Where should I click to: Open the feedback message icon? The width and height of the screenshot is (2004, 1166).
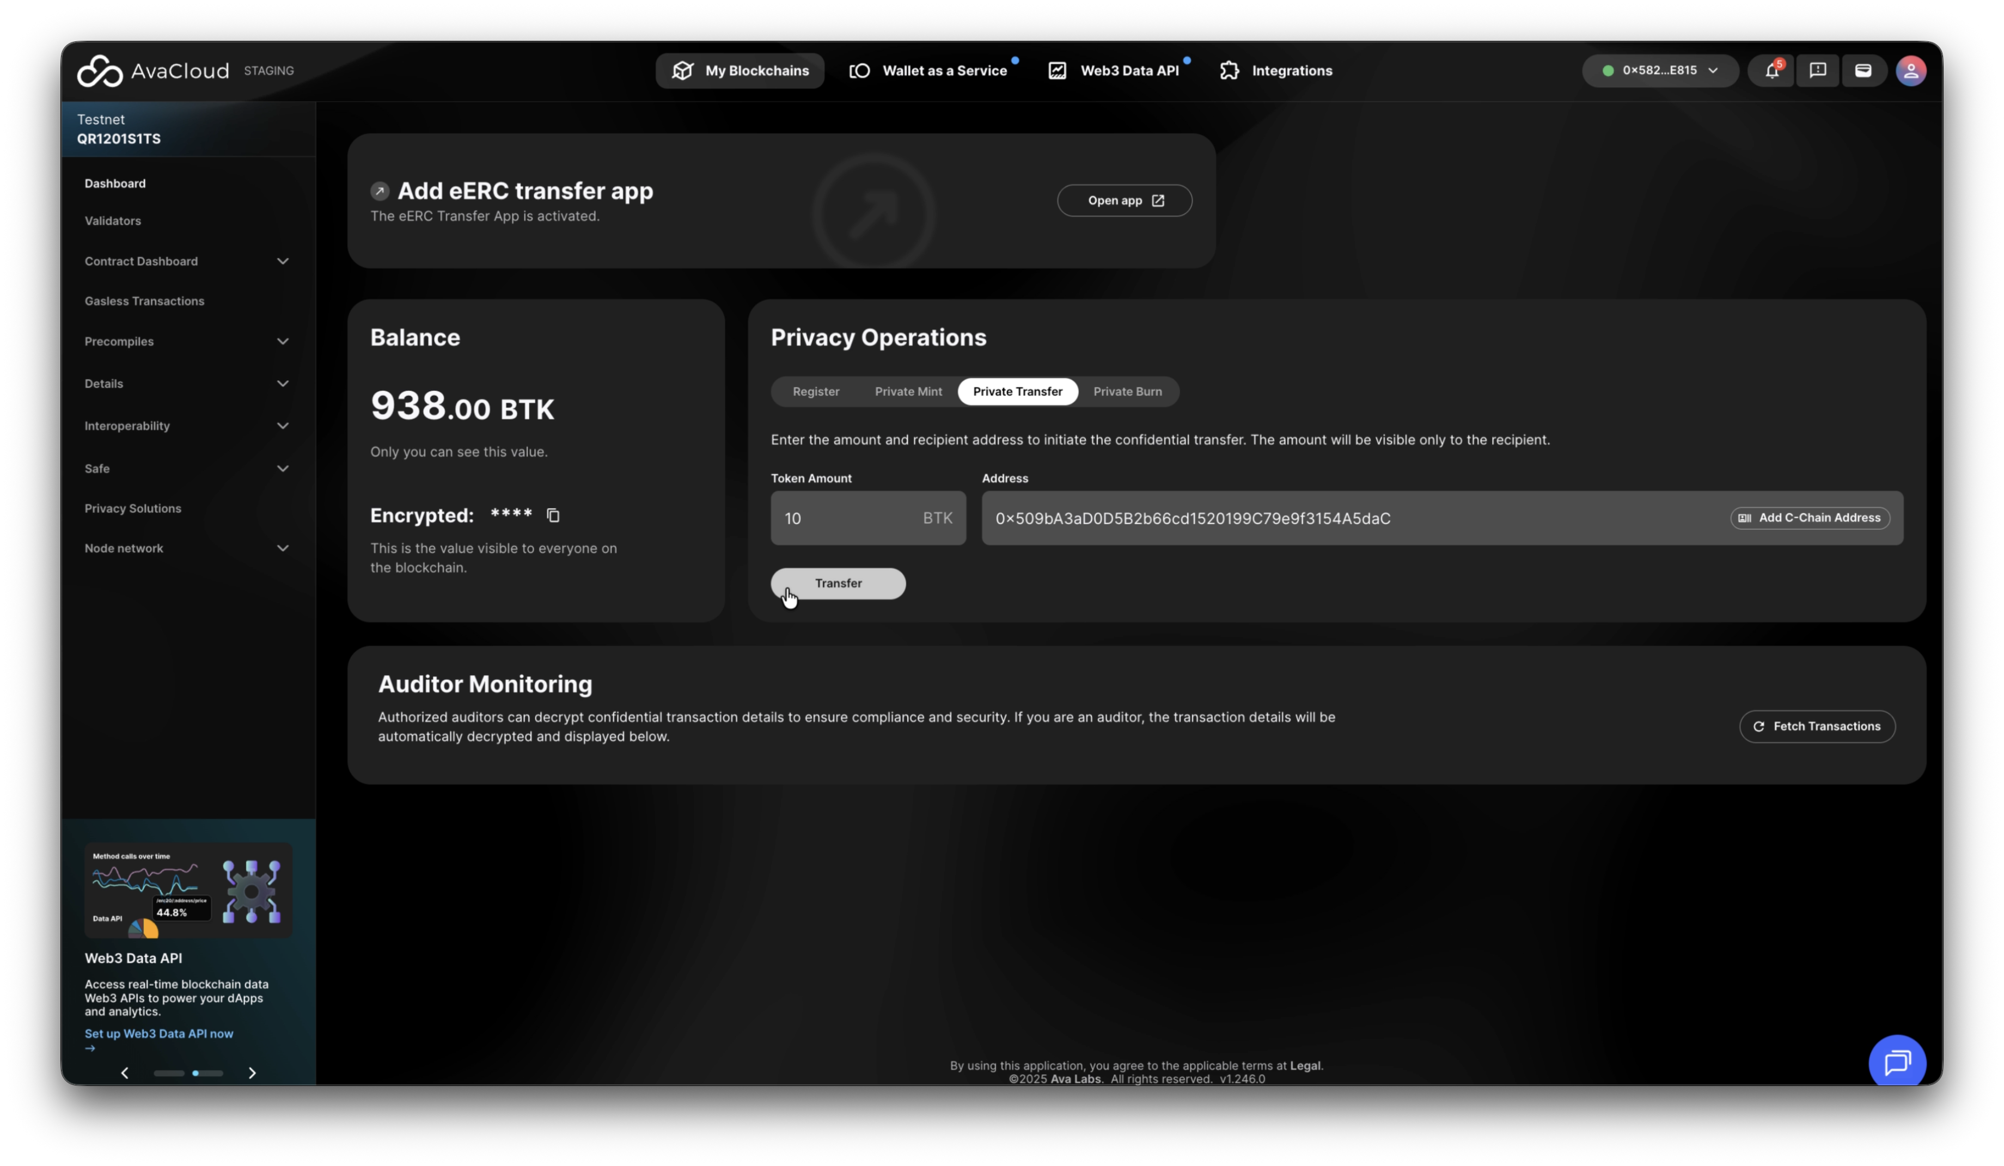click(x=1817, y=71)
